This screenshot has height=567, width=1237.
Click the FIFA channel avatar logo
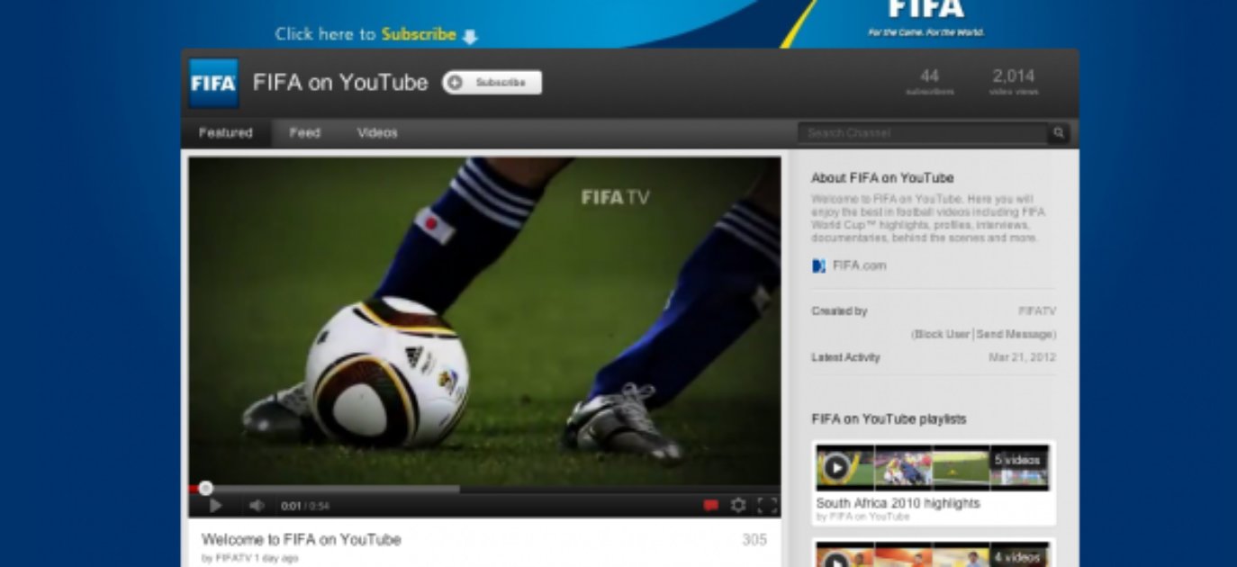point(213,83)
